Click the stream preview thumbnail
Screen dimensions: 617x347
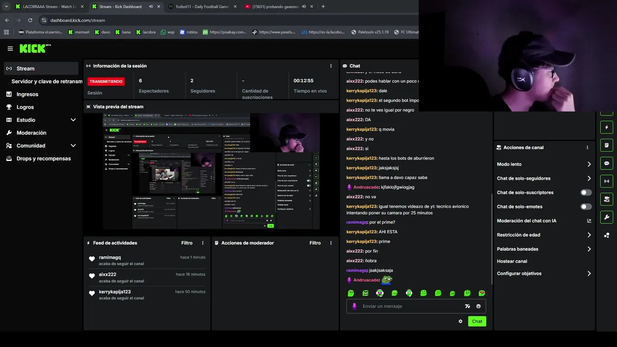pyautogui.click(x=211, y=171)
